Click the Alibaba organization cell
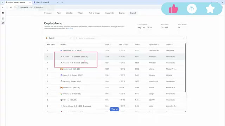Image resolution: width=225 pixels, height=126 pixels. pos(152,75)
